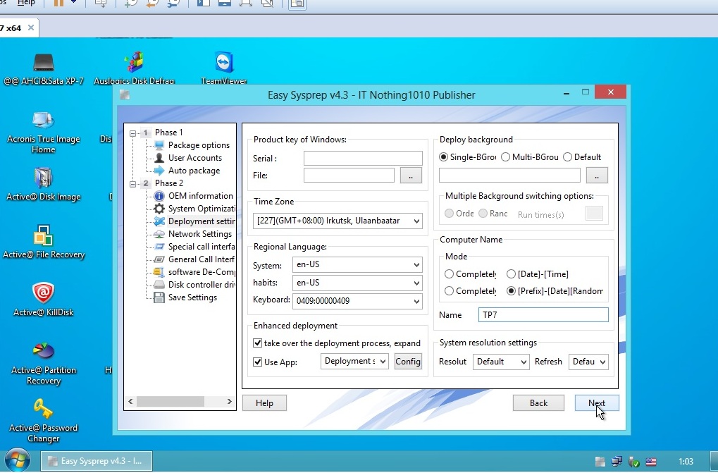
Task: Click the tree horizontal scrollbar thumb
Action: point(171,402)
